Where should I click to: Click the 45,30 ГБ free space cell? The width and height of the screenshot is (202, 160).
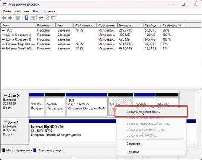(x=150, y=44)
